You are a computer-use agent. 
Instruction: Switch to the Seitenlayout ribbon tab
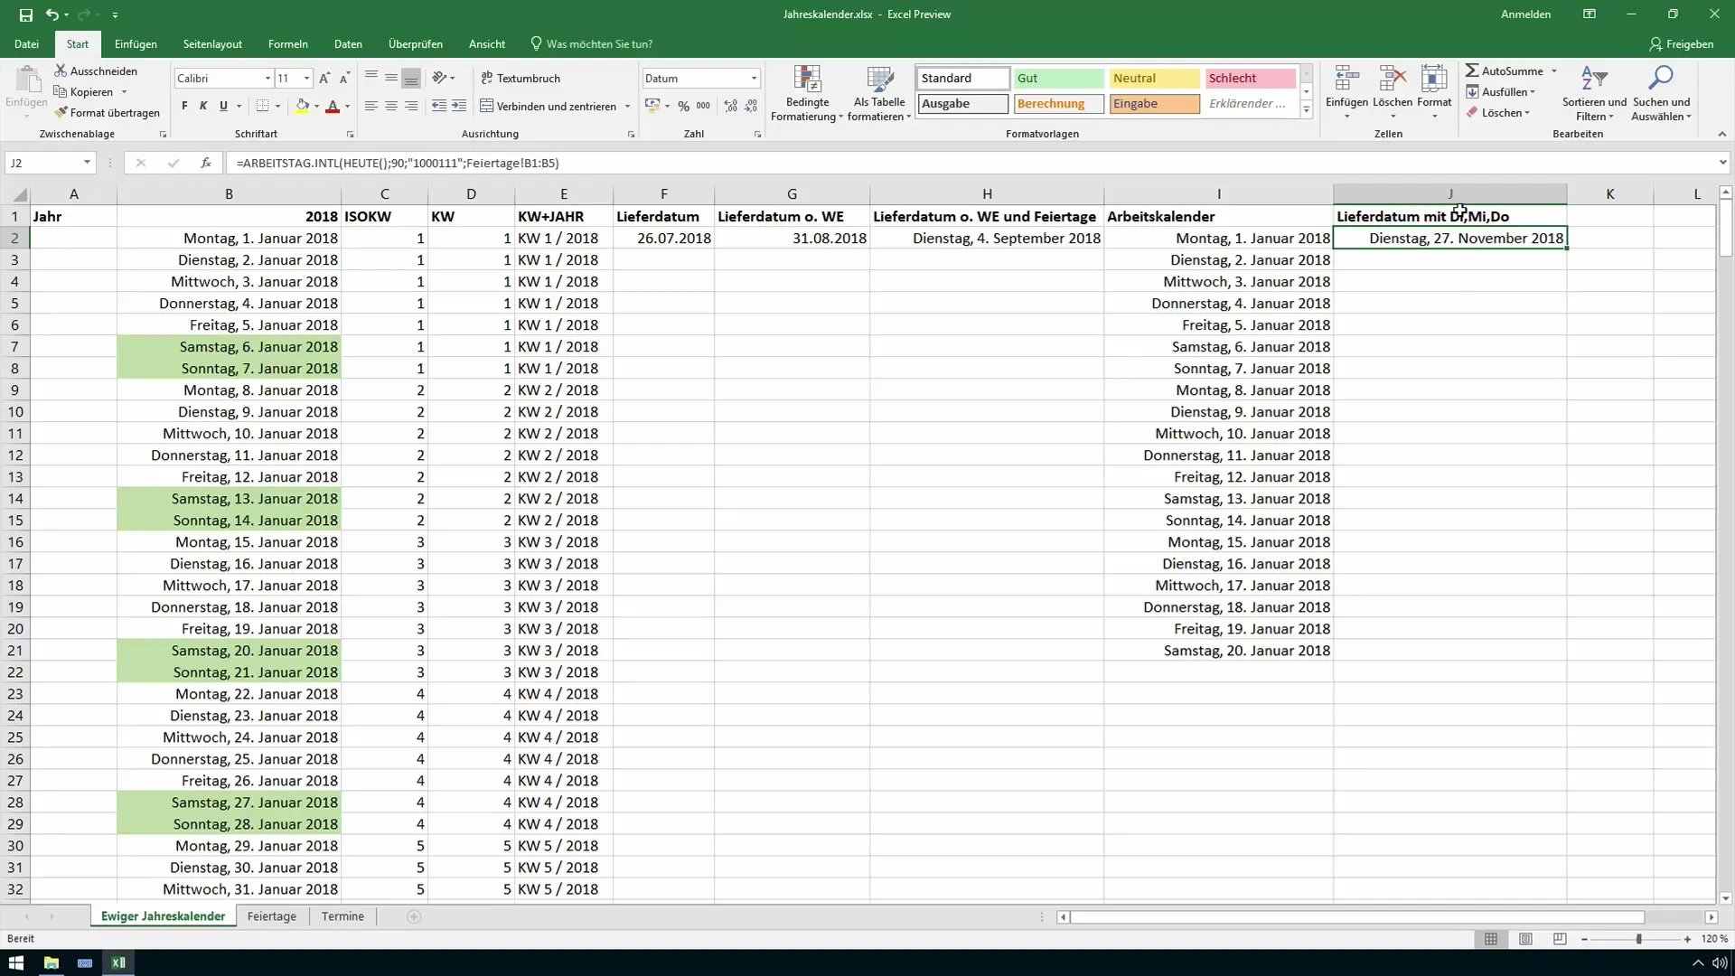coord(212,43)
